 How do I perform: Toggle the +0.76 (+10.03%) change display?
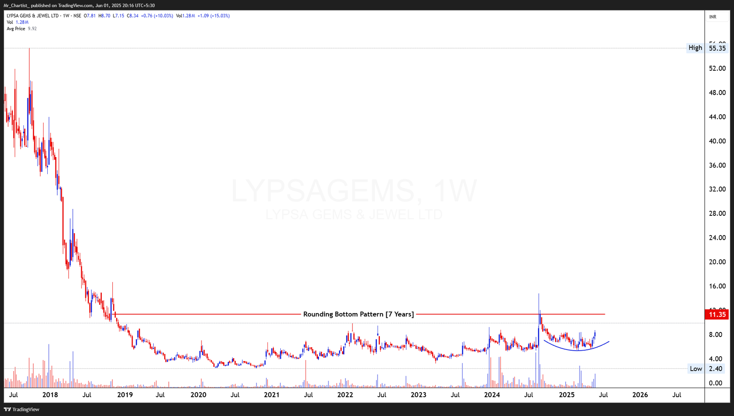click(156, 15)
